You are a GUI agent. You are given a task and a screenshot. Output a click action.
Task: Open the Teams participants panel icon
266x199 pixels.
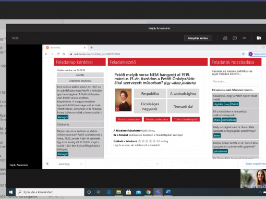point(225,38)
